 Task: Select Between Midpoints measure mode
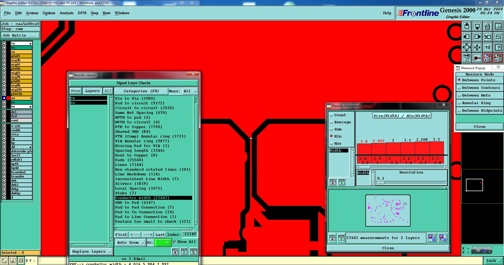click(480, 111)
